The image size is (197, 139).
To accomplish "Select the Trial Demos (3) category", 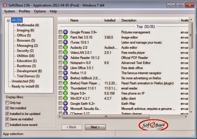I will [x=28, y=76].
